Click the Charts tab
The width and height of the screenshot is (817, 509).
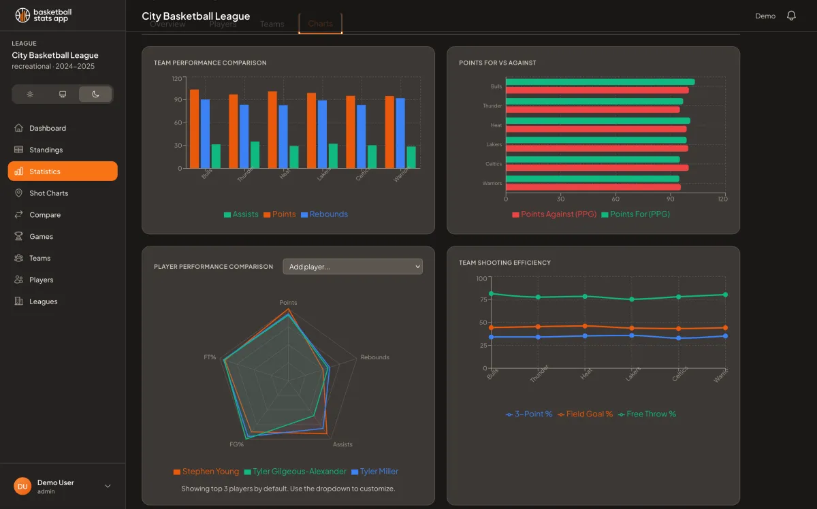click(x=320, y=23)
